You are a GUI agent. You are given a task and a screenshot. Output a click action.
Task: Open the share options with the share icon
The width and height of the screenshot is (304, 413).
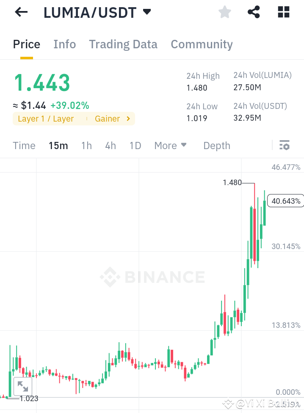(x=254, y=12)
